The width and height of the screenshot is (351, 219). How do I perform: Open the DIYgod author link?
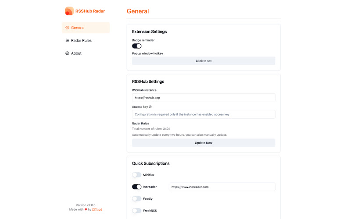click(x=97, y=209)
